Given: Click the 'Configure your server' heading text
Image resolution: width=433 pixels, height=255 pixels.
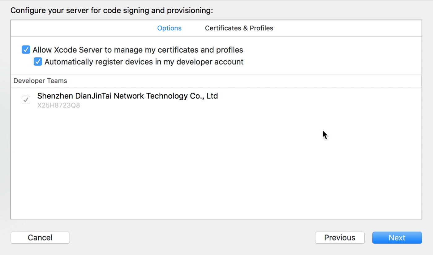Looking at the screenshot, I should (112, 11).
